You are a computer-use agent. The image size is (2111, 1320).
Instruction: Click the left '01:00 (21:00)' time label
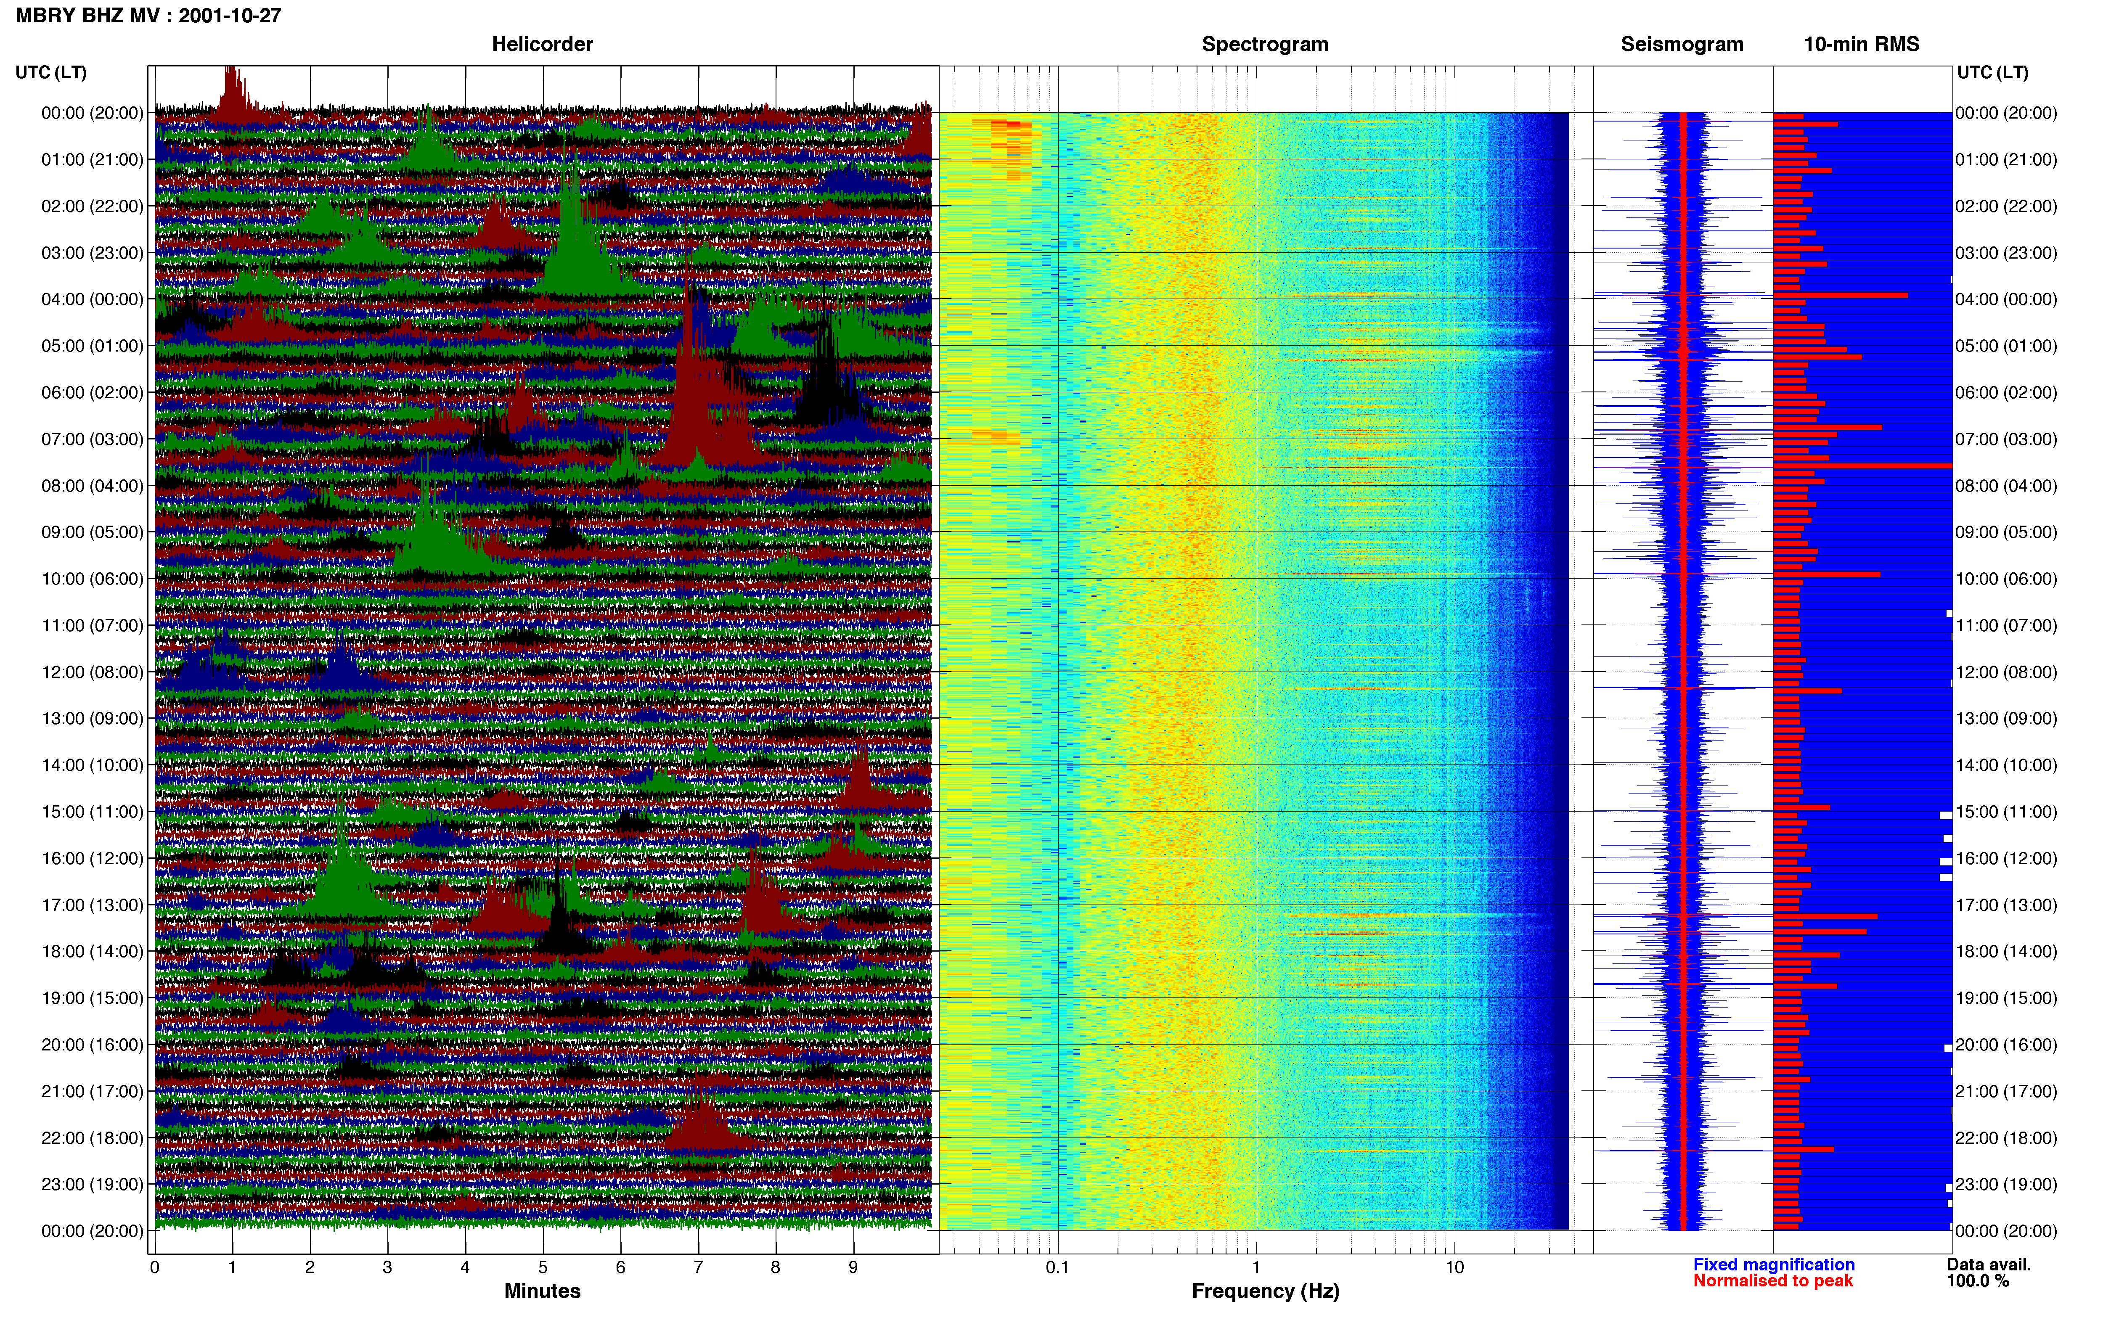coord(93,160)
